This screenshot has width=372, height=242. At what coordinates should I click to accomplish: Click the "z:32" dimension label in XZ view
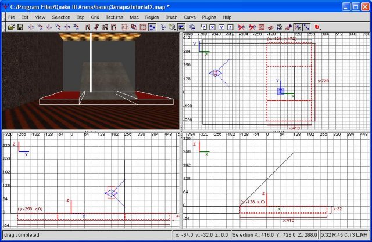[x=337, y=208]
